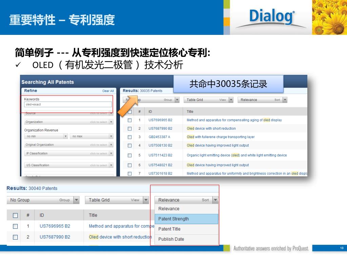Image resolution: width=347 pixels, height=260 pixels.
Task: Click 'Results: 30040 Patents' text
Action: (32, 188)
